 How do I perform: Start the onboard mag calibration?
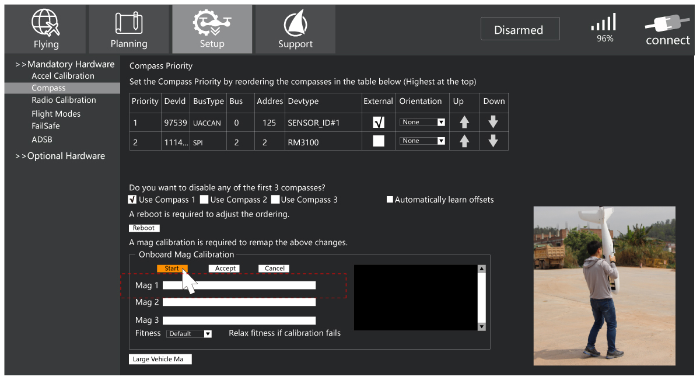(172, 269)
